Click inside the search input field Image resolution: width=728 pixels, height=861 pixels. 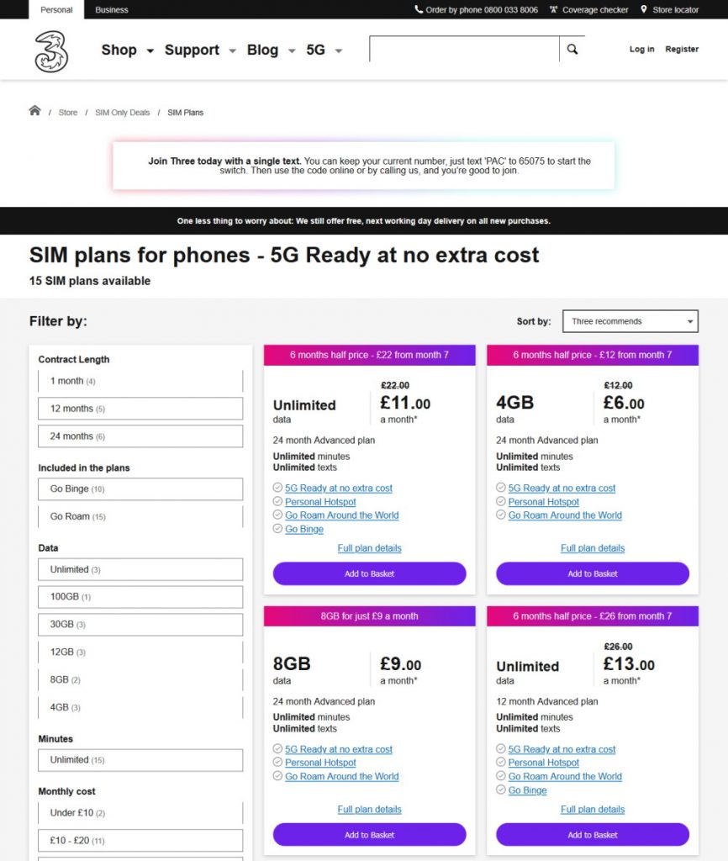click(x=462, y=49)
